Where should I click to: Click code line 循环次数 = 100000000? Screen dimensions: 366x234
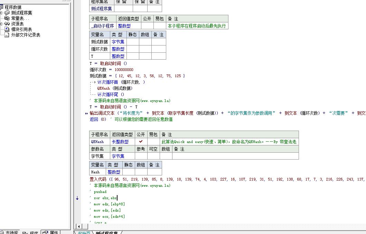click(112, 70)
